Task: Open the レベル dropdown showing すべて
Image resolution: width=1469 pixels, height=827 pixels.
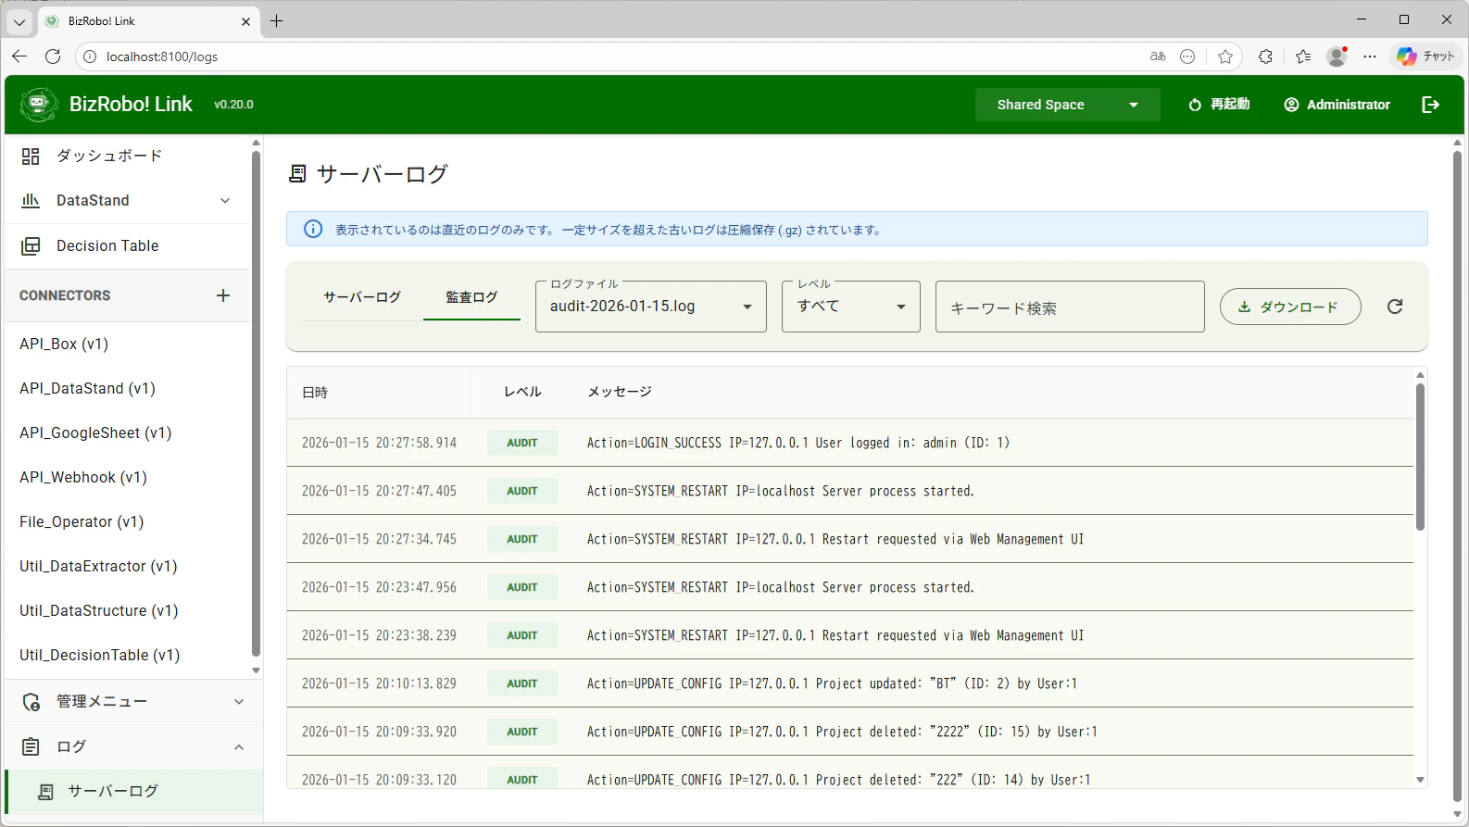Action: pos(851,307)
